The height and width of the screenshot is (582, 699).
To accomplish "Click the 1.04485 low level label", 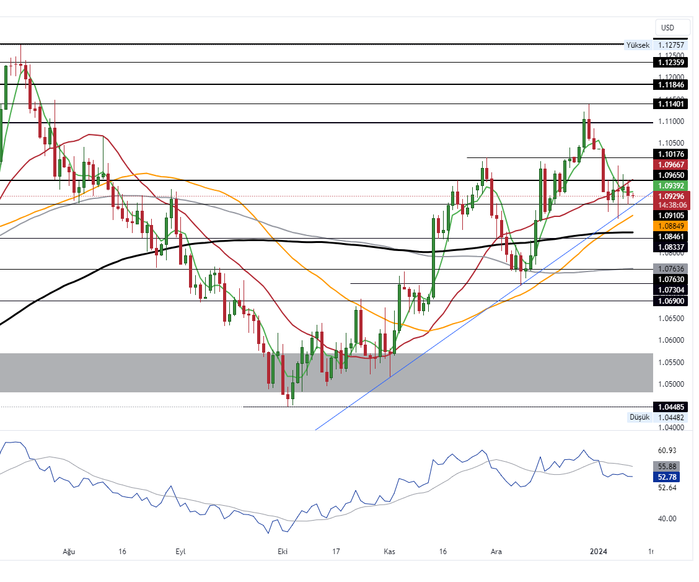I will (672, 407).
